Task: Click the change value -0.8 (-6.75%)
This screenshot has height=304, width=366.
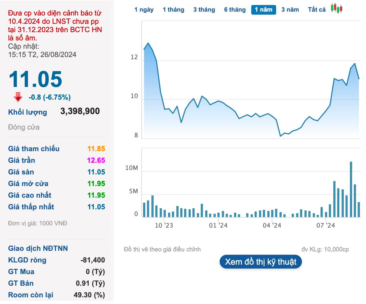Action: [50, 97]
